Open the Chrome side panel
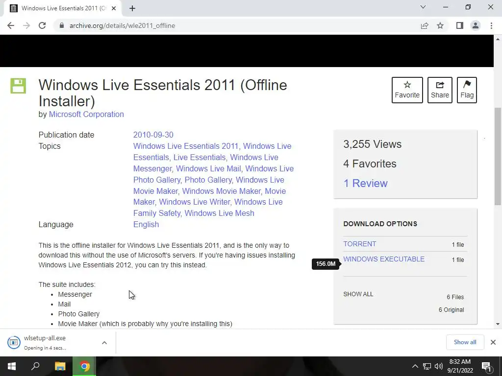Image resolution: width=502 pixels, height=376 pixels. click(460, 25)
